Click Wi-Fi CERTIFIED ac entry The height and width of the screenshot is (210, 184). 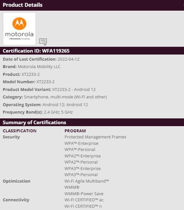point(84,200)
